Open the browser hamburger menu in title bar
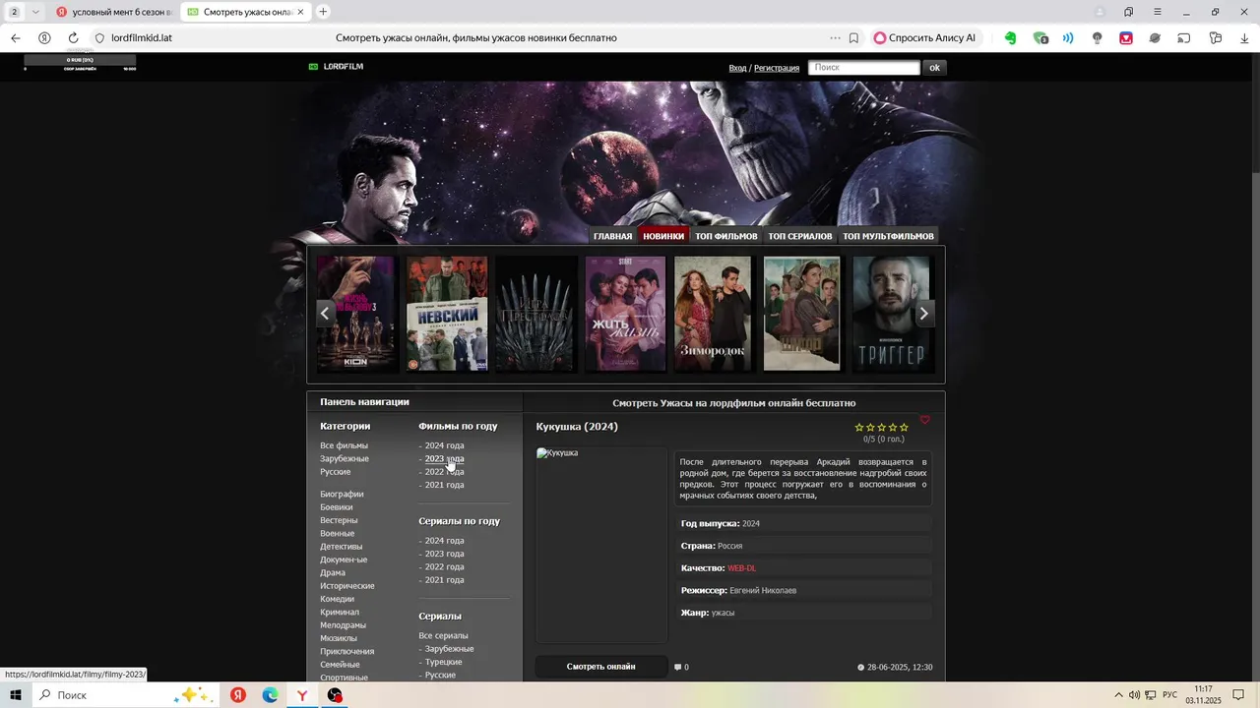 [x=1158, y=12]
